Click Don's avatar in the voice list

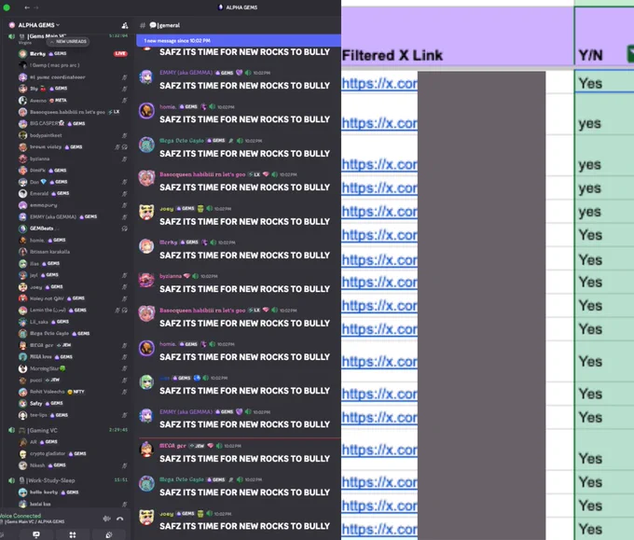coord(22,182)
